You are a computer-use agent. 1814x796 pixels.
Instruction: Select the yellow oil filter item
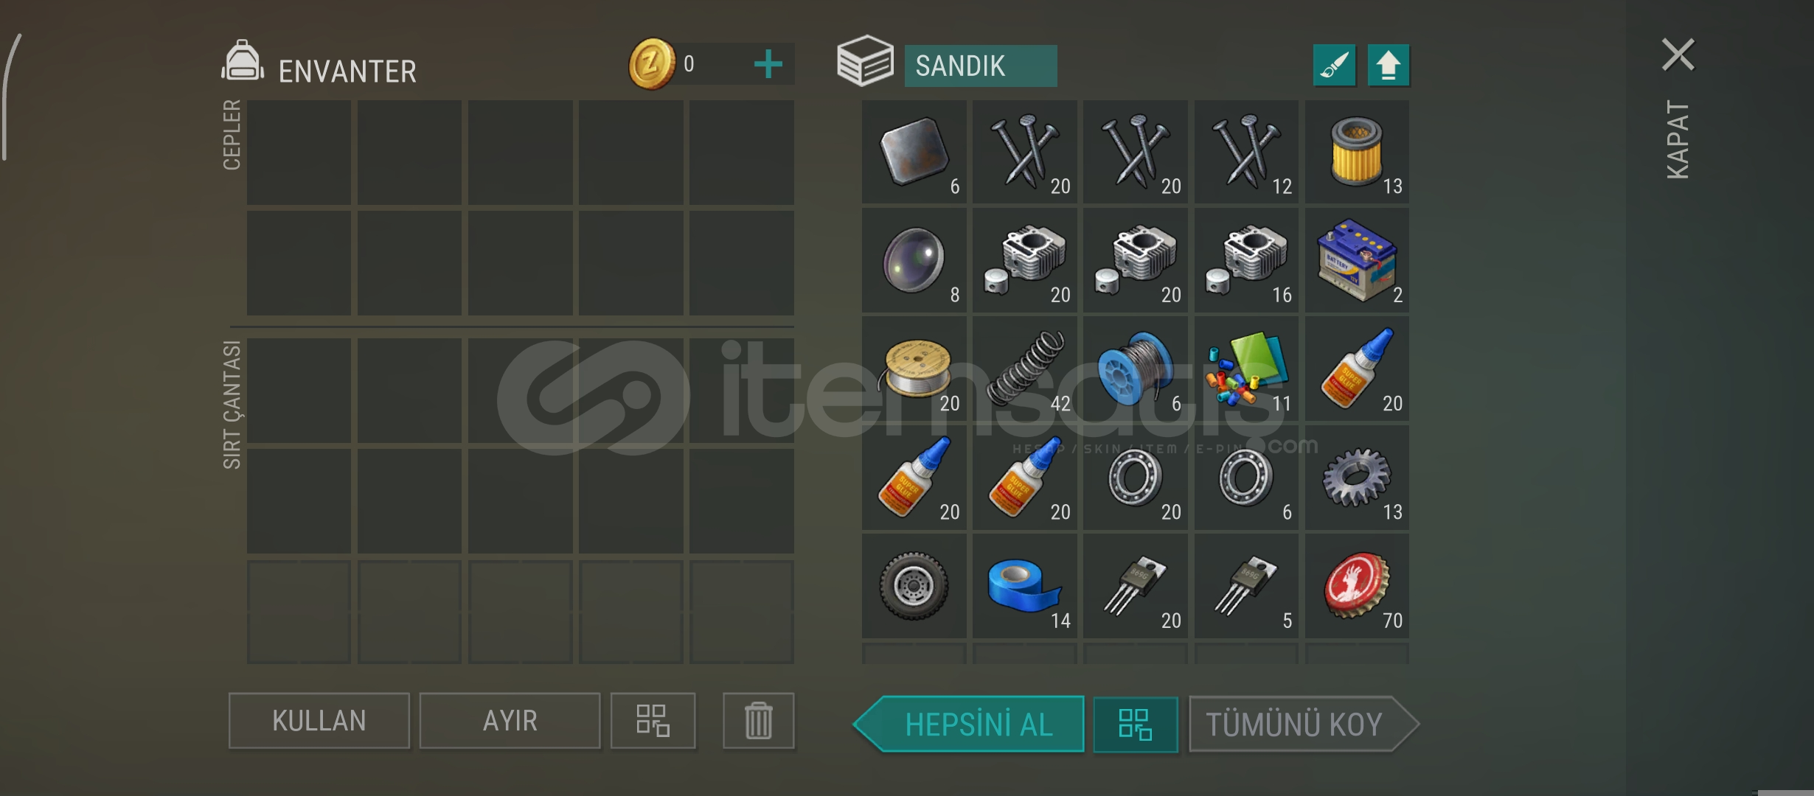pyautogui.click(x=1357, y=152)
